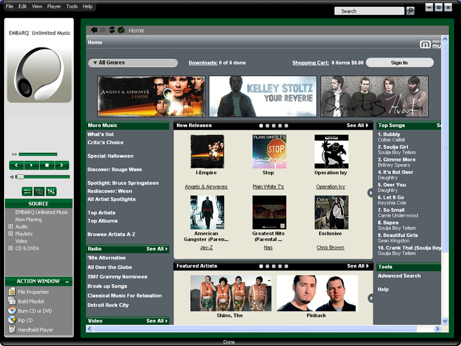
Task: See all Radio stations
Action: [157, 249]
